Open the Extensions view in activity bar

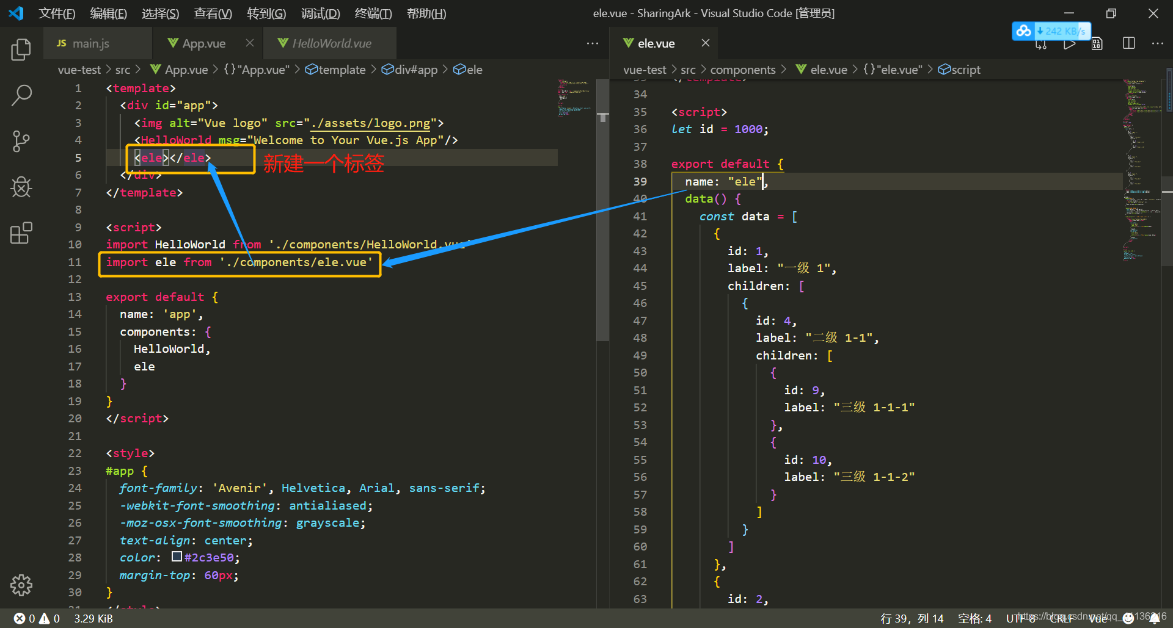click(21, 233)
